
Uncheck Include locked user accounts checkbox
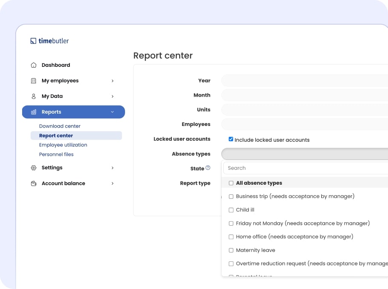click(x=231, y=139)
